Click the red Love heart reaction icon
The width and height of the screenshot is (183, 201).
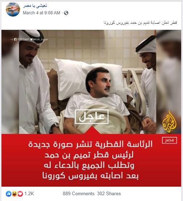[x=20, y=194]
